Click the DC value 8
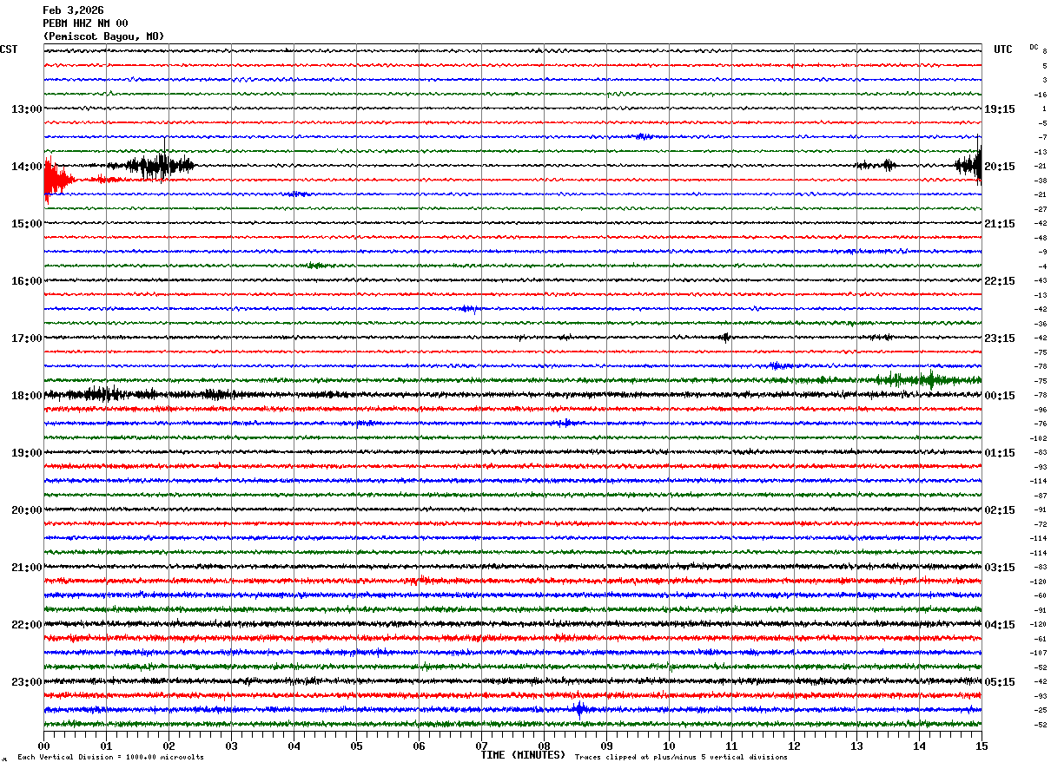 (x=1044, y=51)
